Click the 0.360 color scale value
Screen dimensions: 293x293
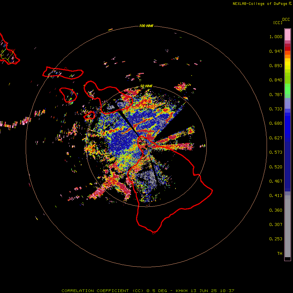pyautogui.click(x=276, y=210)
